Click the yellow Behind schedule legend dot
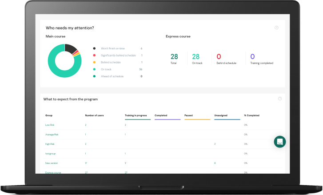The image size is (323, 195). click(x=94, y=62)
